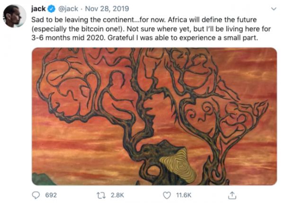Click the 692 replies count
Viewport: 284px width, 203px height.
coord(51,194)
